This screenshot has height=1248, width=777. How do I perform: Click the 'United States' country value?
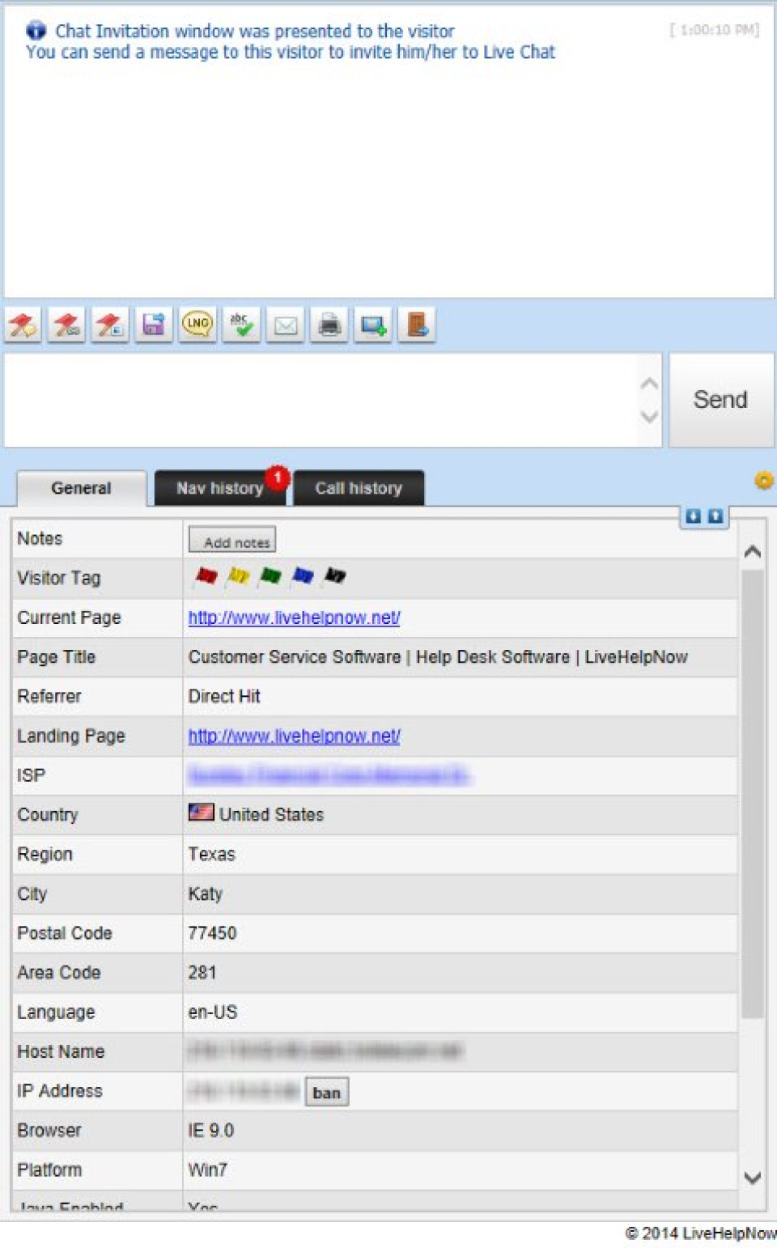click(271, 814)
